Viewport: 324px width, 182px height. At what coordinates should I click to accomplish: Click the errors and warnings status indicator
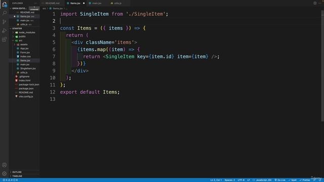(x=10, y=180)
